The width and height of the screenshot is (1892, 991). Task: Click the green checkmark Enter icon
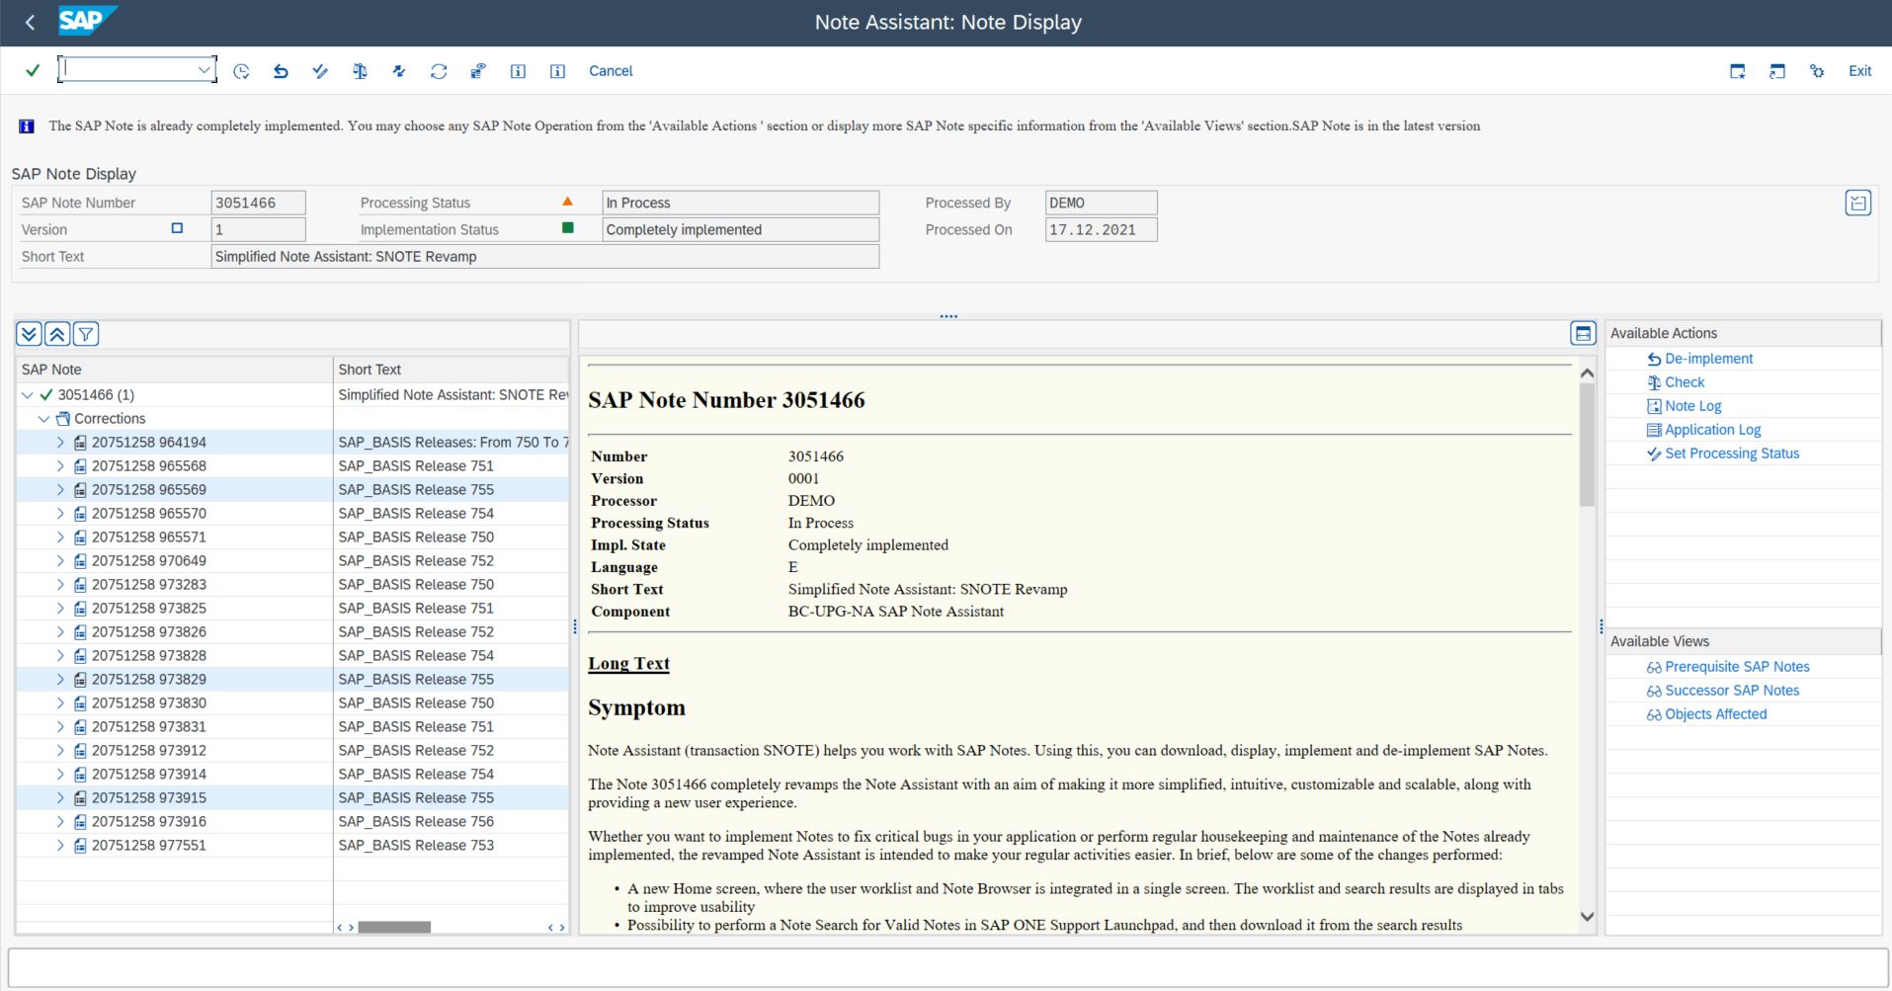click(x=33, y=70)
